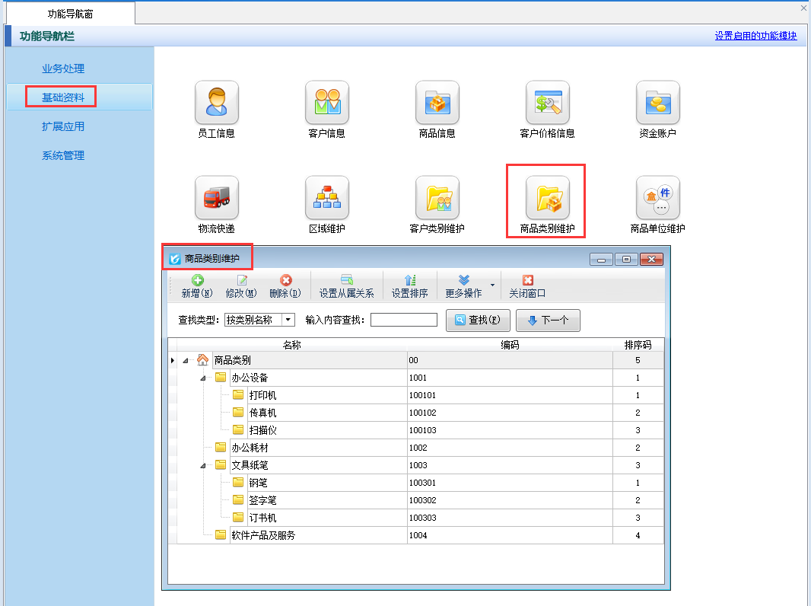
Task: Open the 设置启用的功能模块 link
Action: point(755,36)
